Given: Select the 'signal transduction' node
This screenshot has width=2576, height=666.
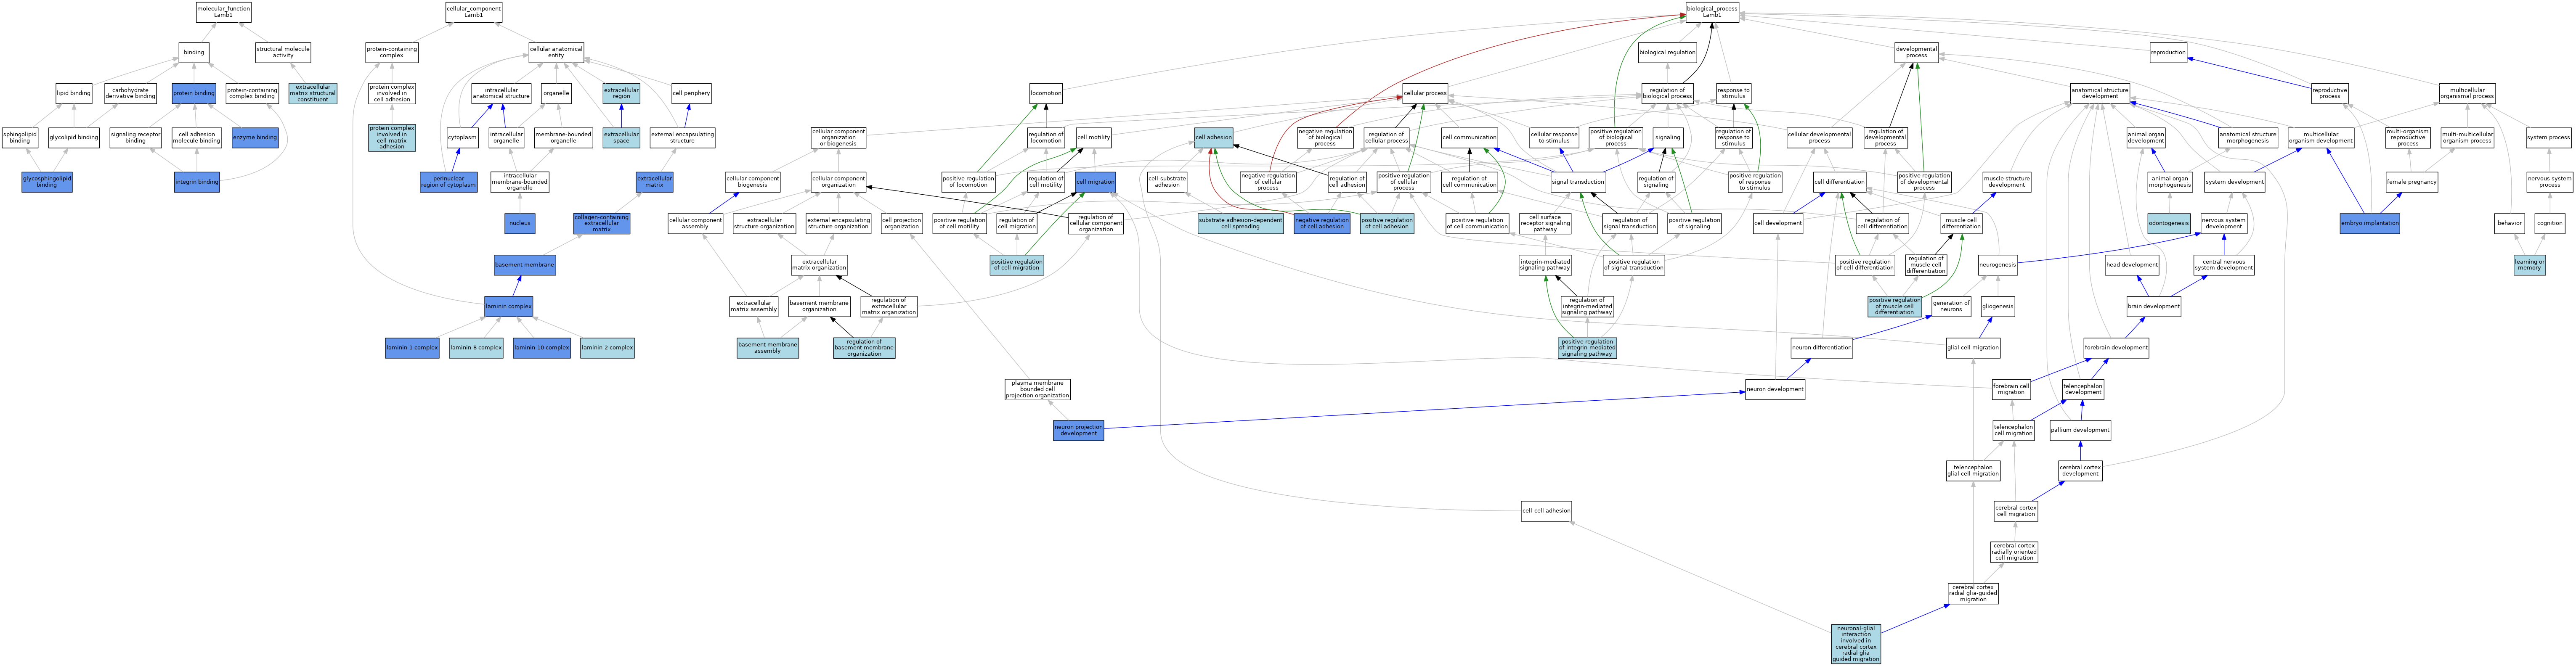Looking at the screenshot, I should click(1578, 182).
